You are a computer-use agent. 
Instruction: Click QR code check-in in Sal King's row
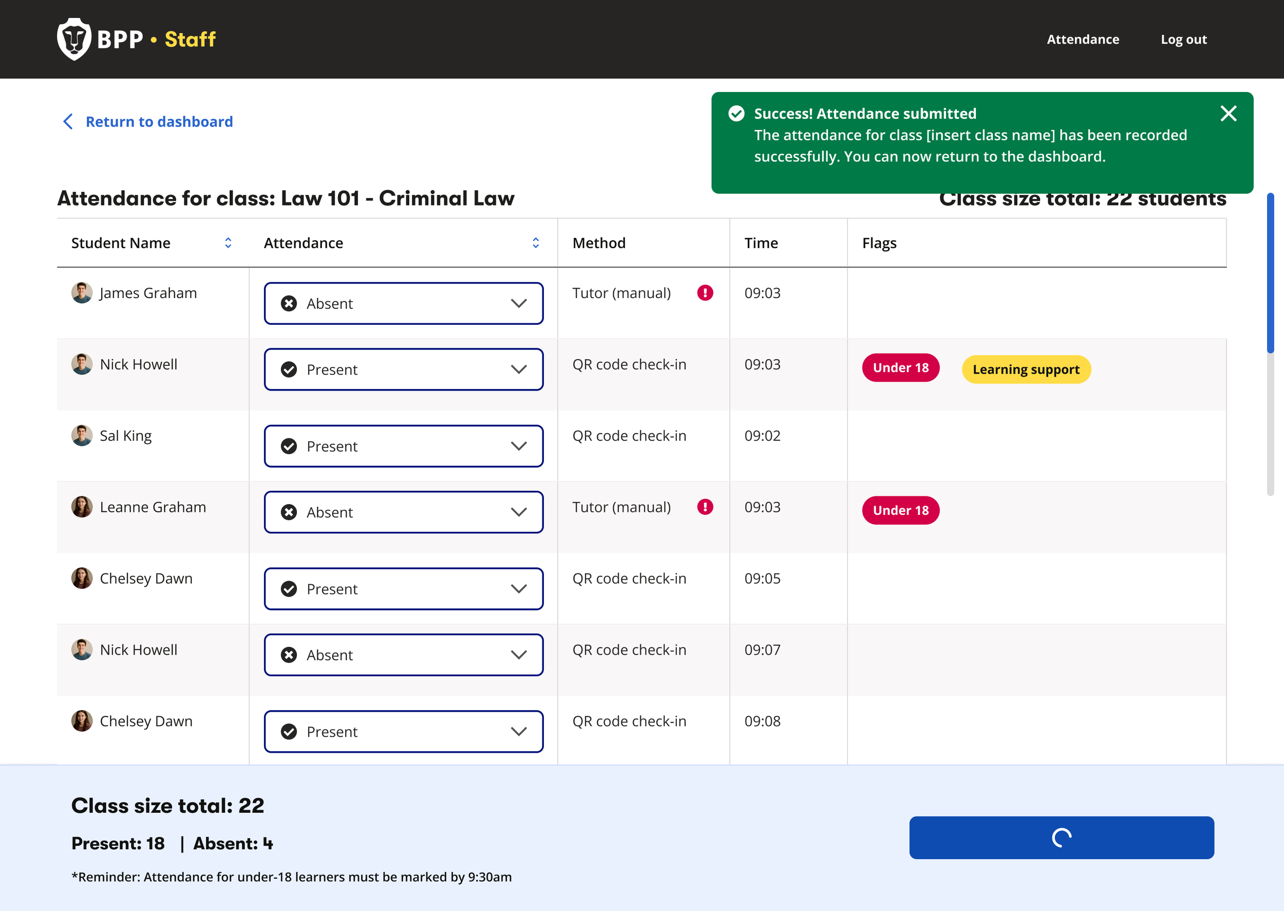(629, 436)
